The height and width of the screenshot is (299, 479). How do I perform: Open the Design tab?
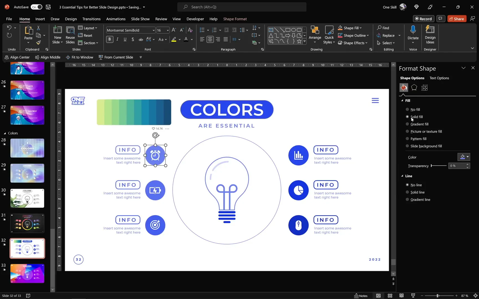tap(71, 19)
